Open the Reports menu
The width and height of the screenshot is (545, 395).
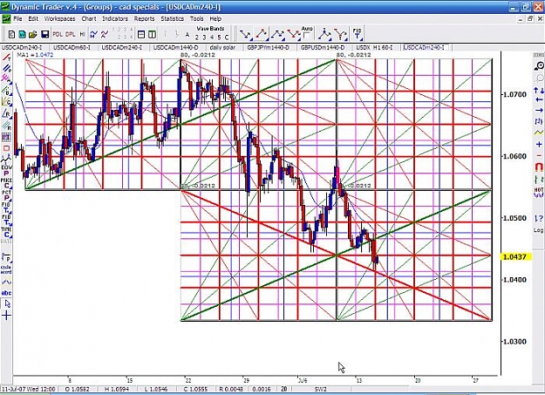tap(144, 19)
